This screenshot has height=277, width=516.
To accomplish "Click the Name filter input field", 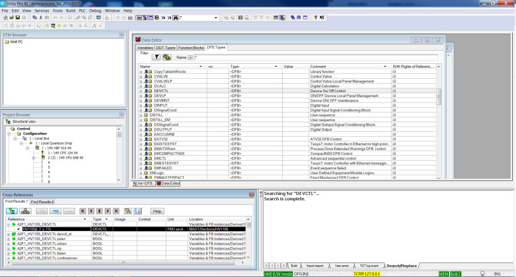I will [316, 57].
